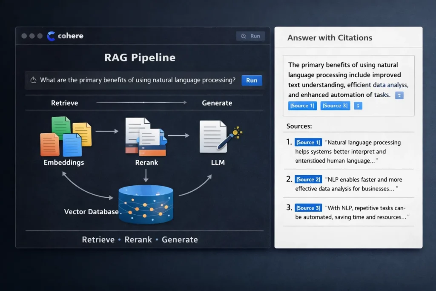Select the Generate stage label
The width and height of the screenshot is (436, 291).
click(217, 103)
